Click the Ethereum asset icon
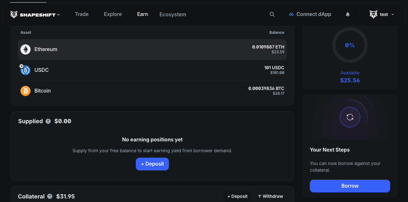 (x=25, y=49)
